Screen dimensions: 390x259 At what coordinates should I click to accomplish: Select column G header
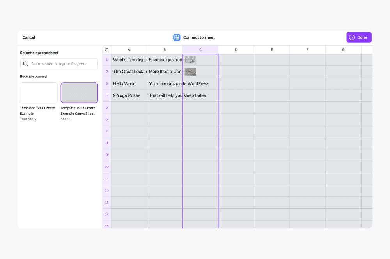343,50
